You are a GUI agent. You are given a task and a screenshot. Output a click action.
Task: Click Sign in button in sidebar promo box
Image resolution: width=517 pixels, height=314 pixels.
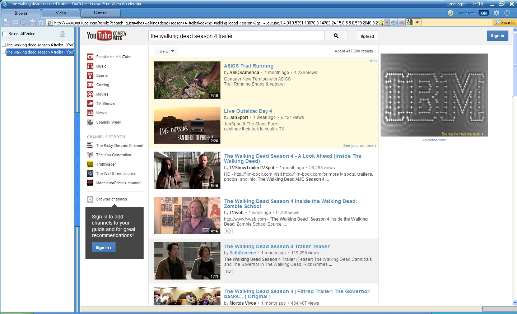coord(103,248)
